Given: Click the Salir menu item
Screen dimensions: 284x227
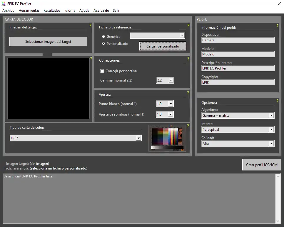Looking at the screenshot, I should point(116,11).
